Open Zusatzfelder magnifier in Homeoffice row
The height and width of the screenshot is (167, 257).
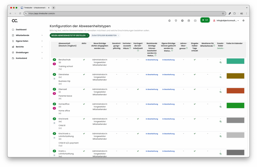220,107
